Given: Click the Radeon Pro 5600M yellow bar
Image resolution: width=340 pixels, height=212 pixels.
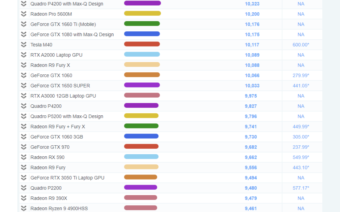Looking at the screenshot, I should coord(142,13).
